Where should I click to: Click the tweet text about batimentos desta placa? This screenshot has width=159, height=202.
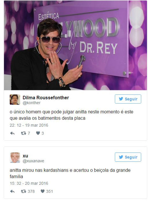click(72, 115)
